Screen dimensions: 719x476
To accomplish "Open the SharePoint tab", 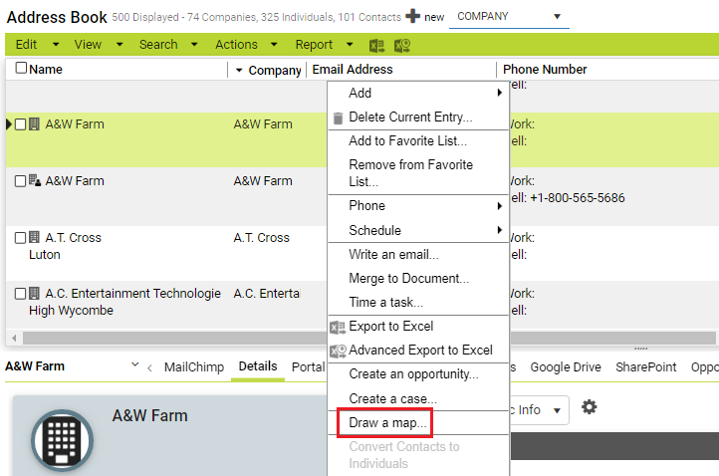I will 643,367.
